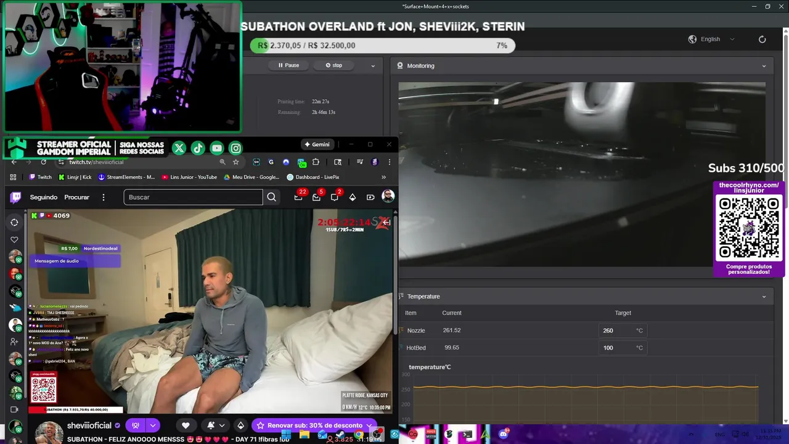Click the TikTok social icon in overlay
This screenshot has width=789, height=444.
[198, 148]
